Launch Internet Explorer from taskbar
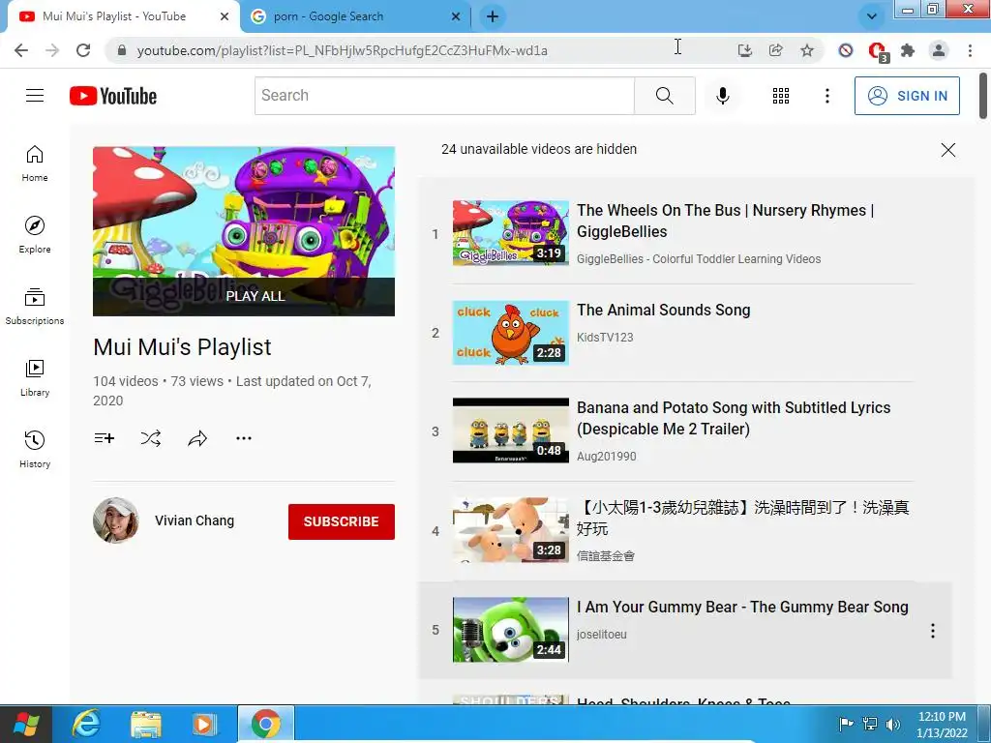 click(x=85, y=724)
